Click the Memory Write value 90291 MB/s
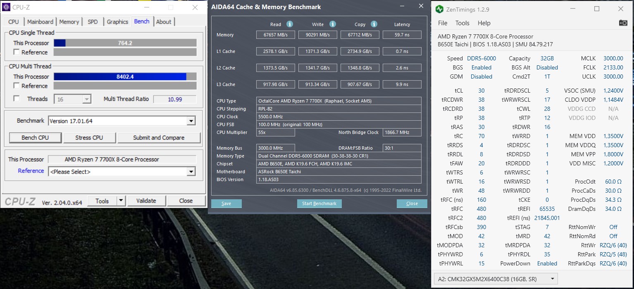 tap(318, 35)
